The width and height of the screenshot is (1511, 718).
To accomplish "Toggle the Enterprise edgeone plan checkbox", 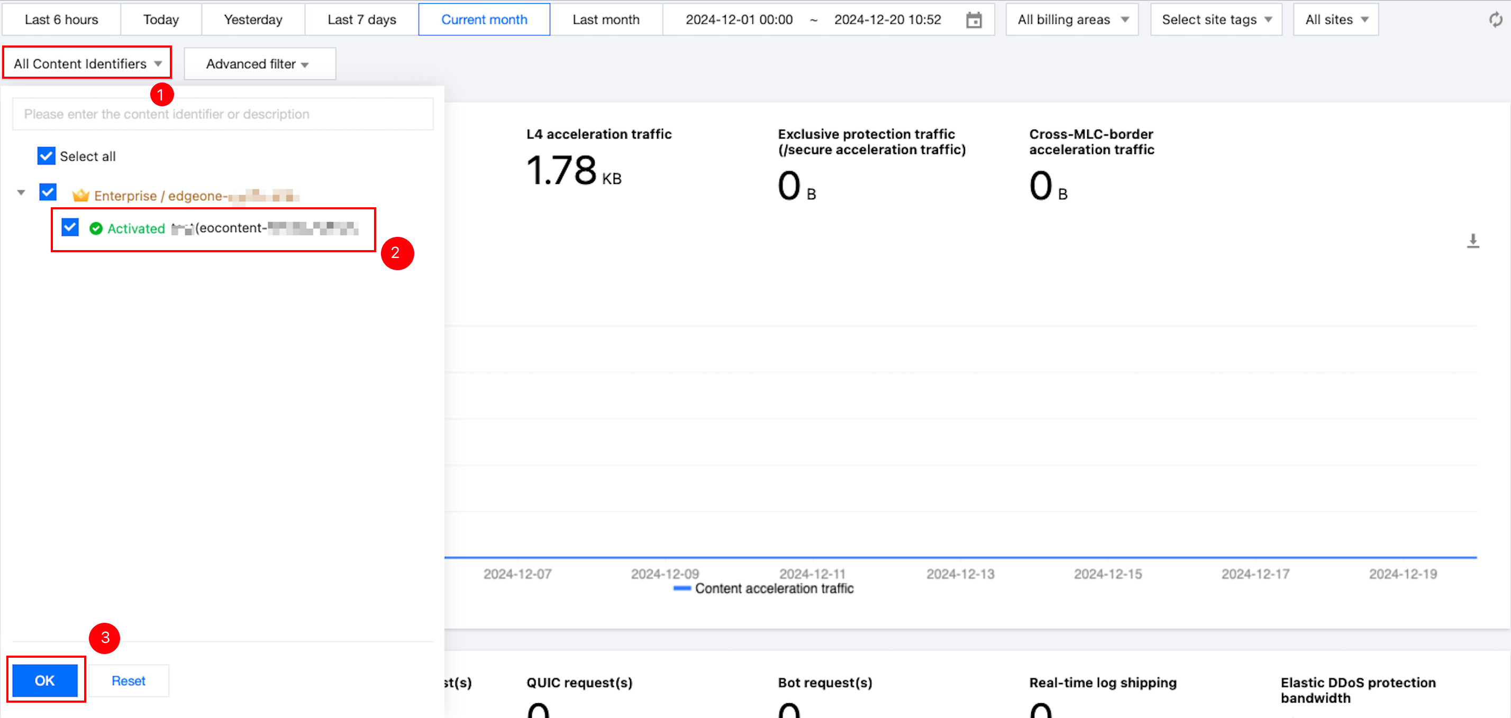I will coord(48,192).
